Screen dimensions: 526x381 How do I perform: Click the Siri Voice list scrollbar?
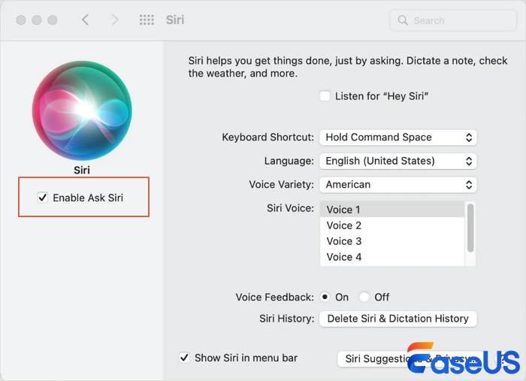470,228
